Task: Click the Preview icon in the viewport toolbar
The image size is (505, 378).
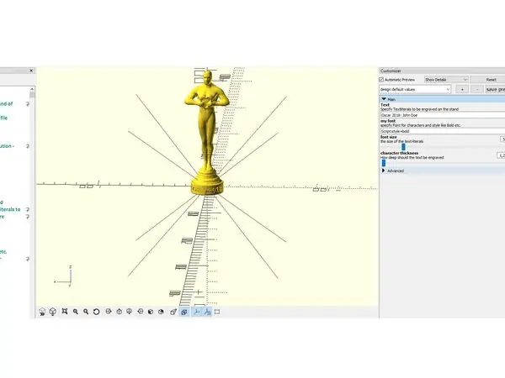Action: click(x=42, y=312)
